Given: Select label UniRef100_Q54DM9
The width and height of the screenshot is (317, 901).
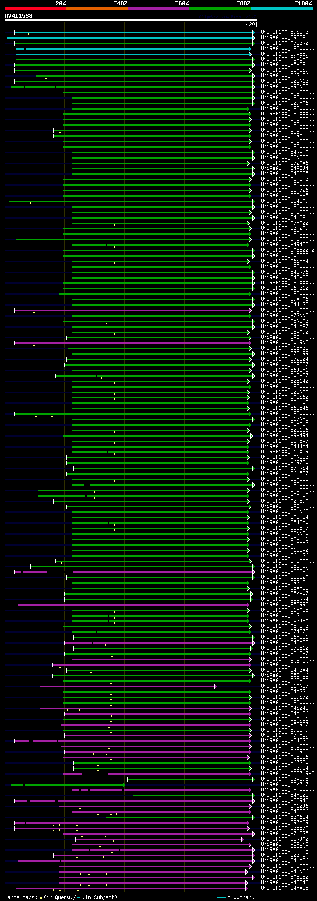Looking at the screenshot, I should tap(284, 201).
